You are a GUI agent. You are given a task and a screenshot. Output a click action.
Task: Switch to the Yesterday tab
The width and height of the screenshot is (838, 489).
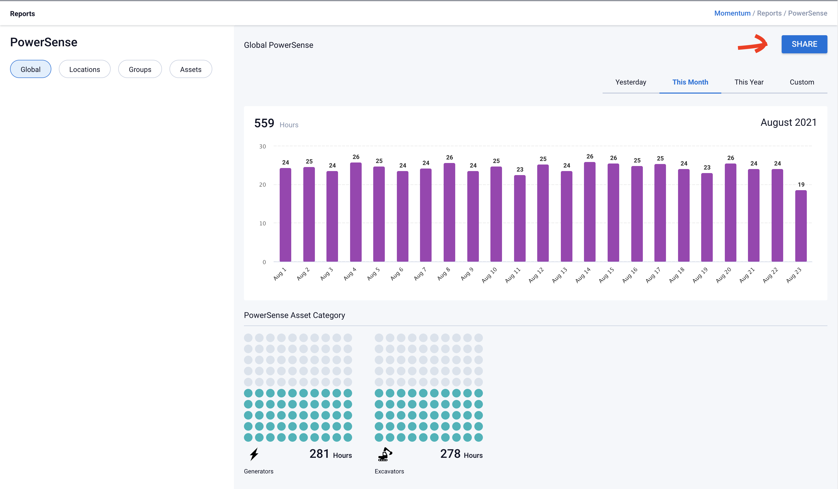coord(631,82)
